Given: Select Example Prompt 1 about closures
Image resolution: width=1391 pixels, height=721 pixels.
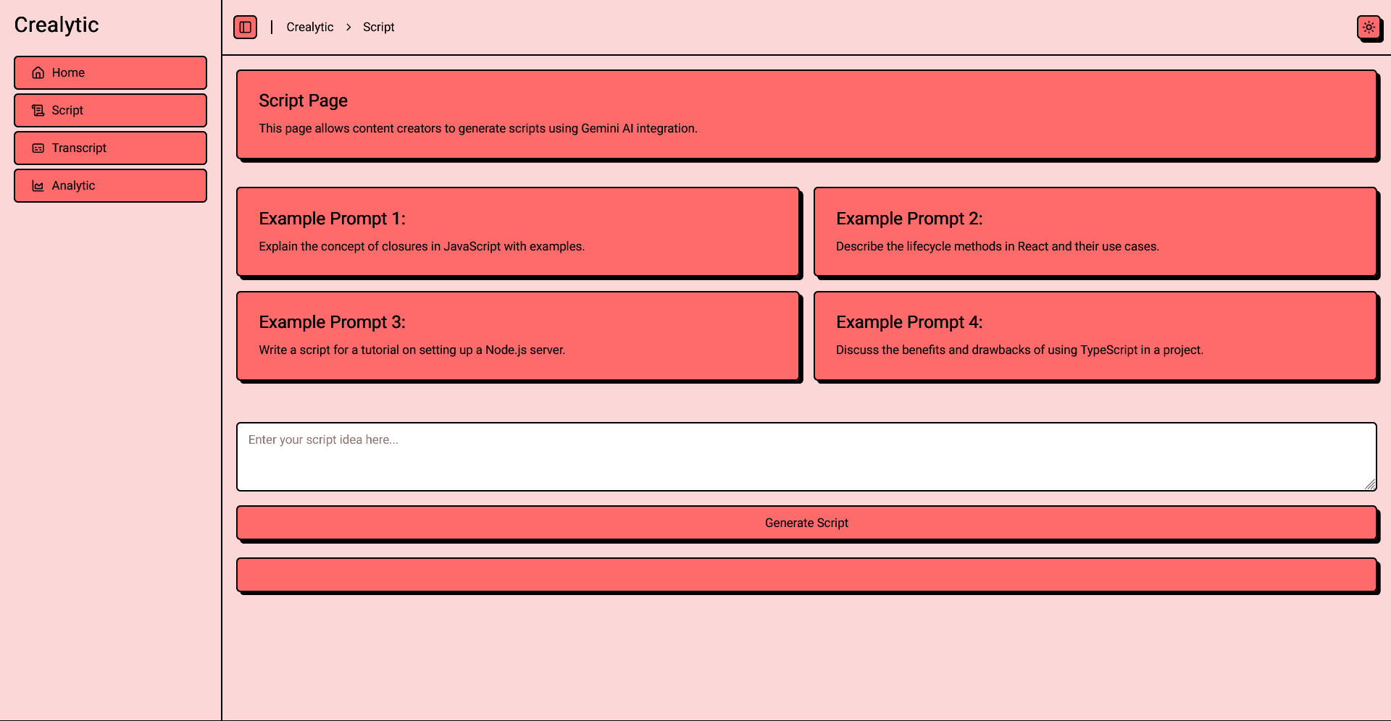Looking at the screenshot, I should click(x=518, y=232).
